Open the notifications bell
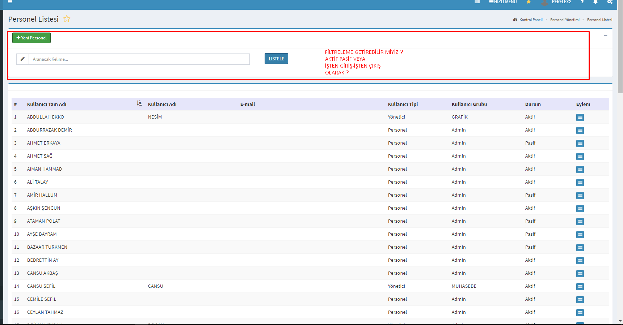Image resolution: width=623 pixels, height=325 pixels. [x=595, y=2]
